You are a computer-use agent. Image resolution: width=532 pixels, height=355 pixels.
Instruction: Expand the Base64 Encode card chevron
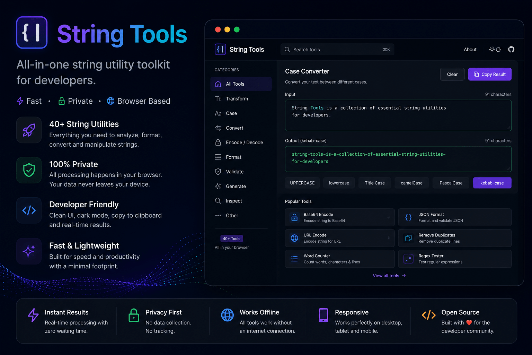pyautogui.click(x=389, y=217)
